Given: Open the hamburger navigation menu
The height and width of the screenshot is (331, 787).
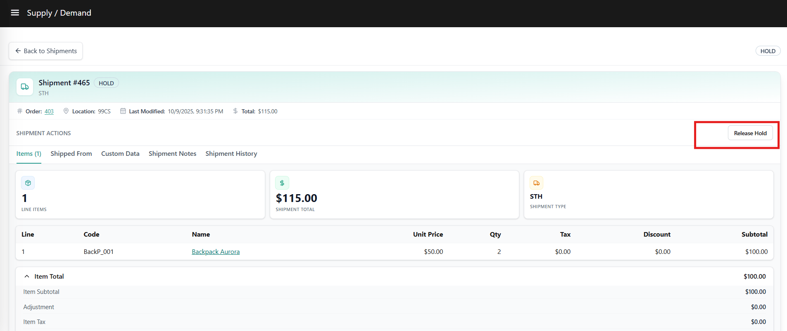Looking at the screenshot, I should tap(15, 13).
